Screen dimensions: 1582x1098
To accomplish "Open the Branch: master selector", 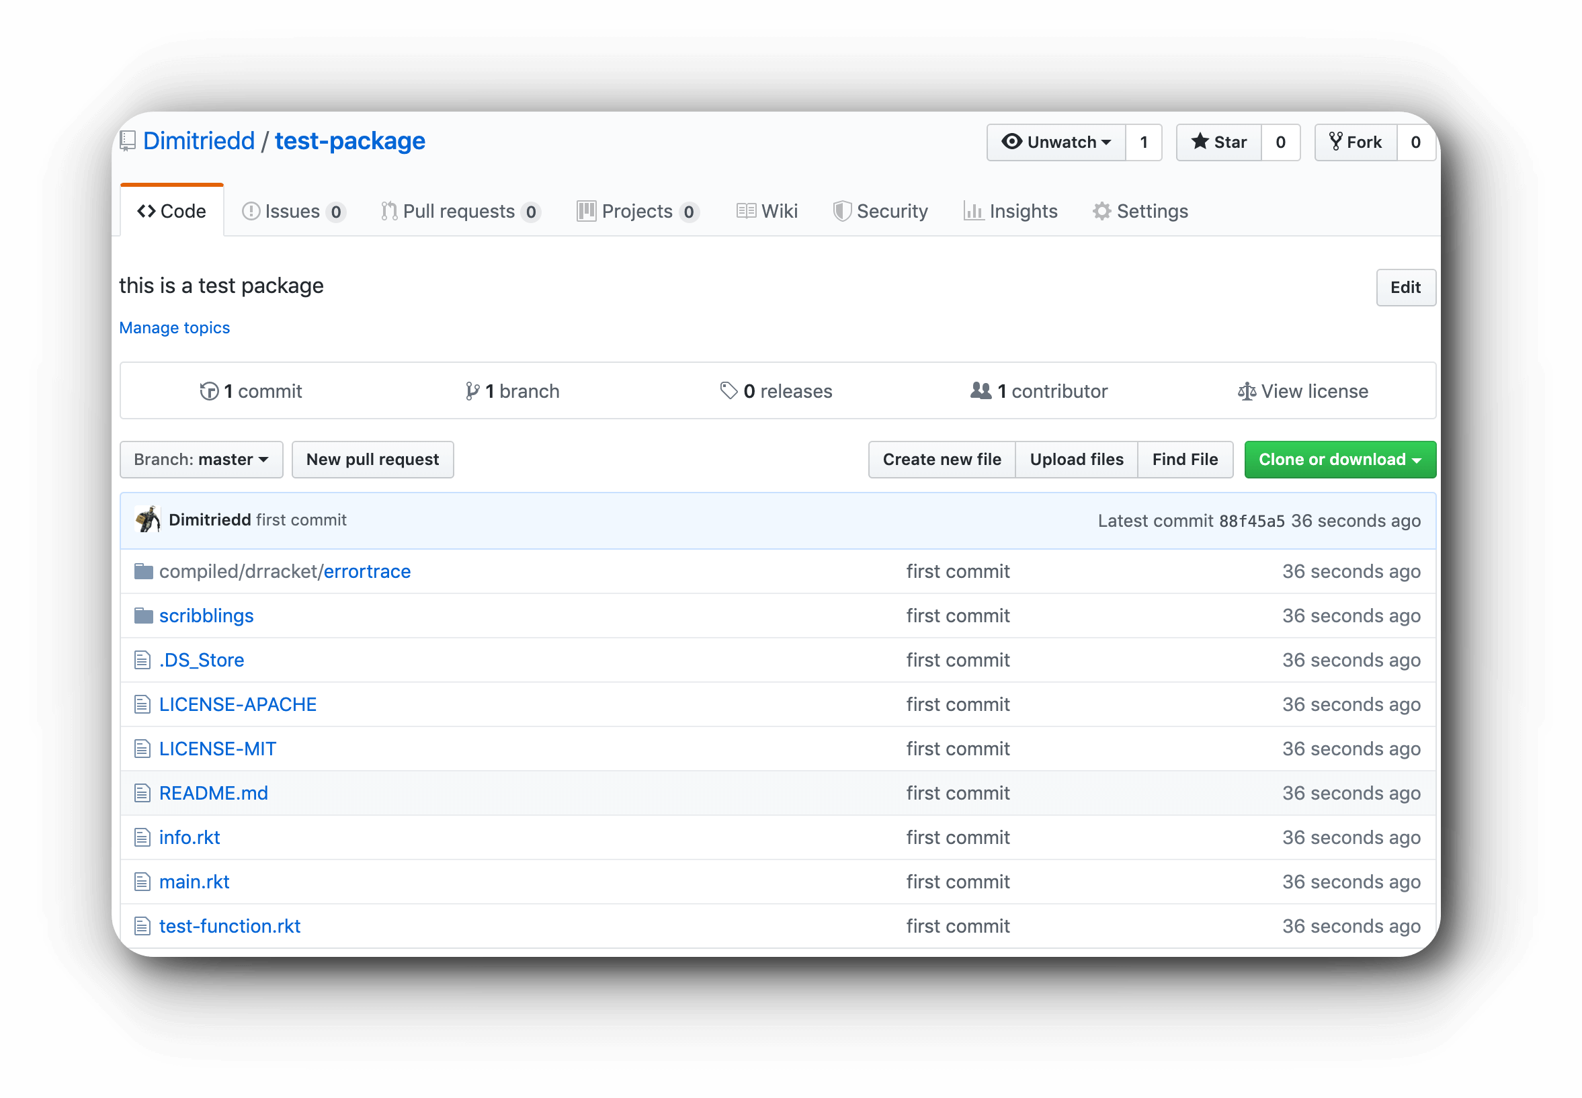I will coord(201,460).
